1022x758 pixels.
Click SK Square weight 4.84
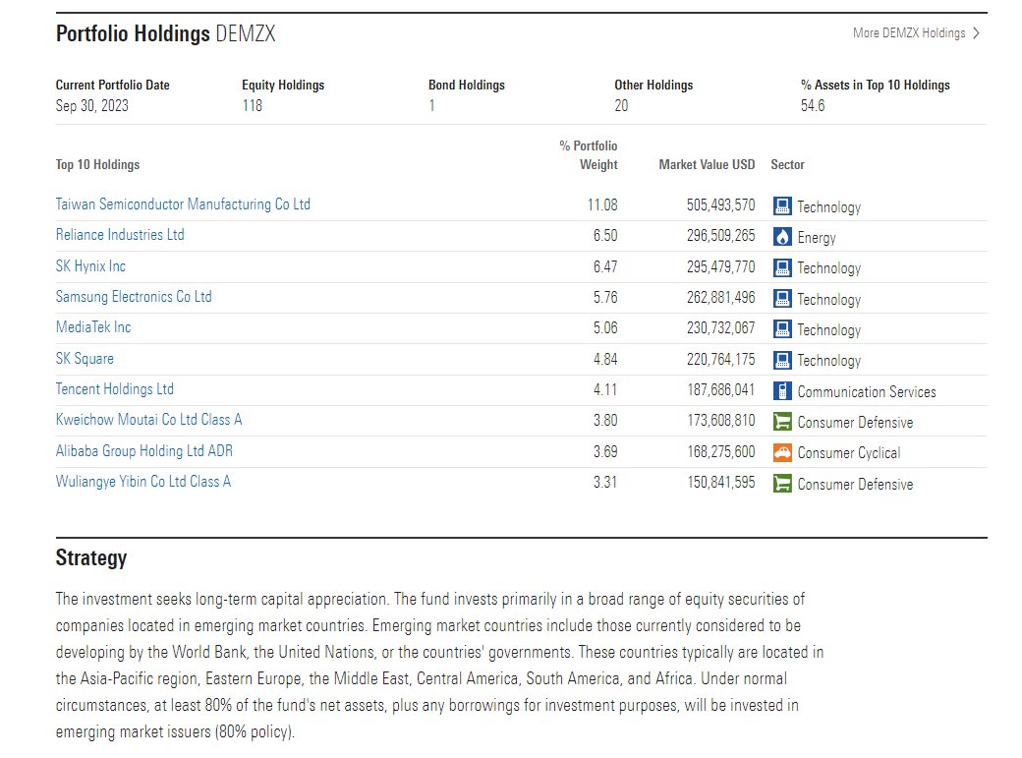coord(605,360)
